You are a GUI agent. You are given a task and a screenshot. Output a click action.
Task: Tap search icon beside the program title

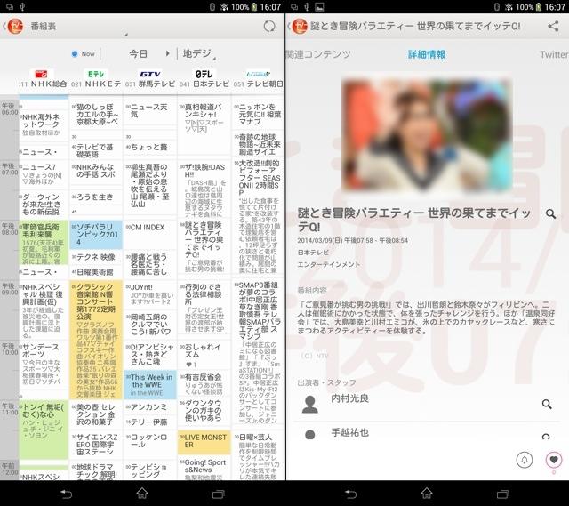coord(550,213)
